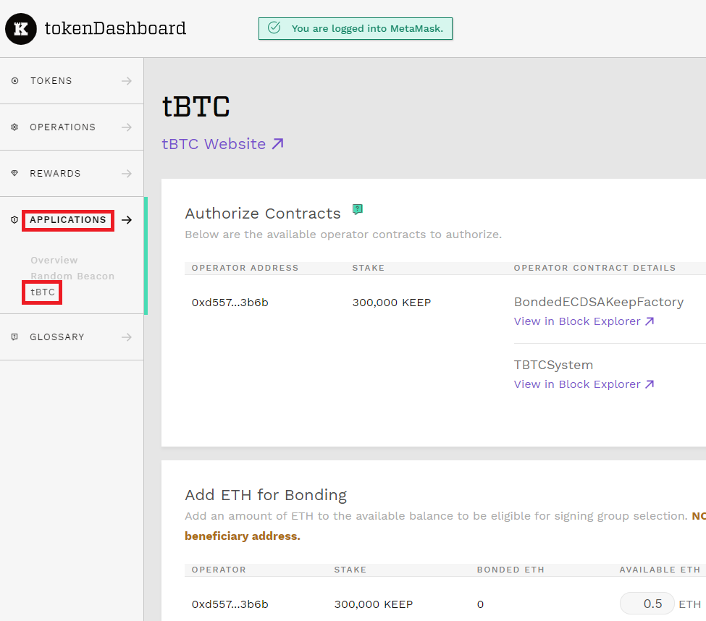Screen dimensions: 706x621
Task: Click the Glossary sidebar icon
Action: click(x=15, y=337)
